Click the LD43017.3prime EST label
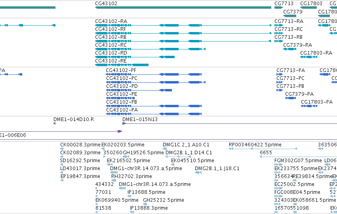Image resolution: width=337 pixels, height=214 pixels. (x=80, y=169)
